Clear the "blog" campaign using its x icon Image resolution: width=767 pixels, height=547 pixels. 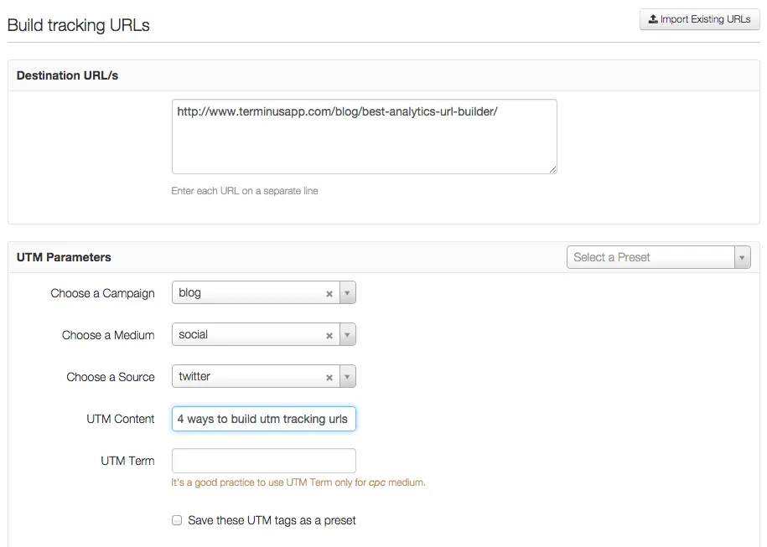[329, 292]
